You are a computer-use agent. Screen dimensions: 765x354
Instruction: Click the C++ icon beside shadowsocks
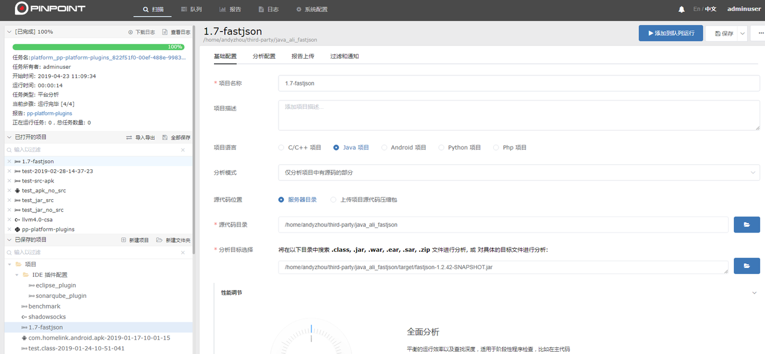[24, 317]
